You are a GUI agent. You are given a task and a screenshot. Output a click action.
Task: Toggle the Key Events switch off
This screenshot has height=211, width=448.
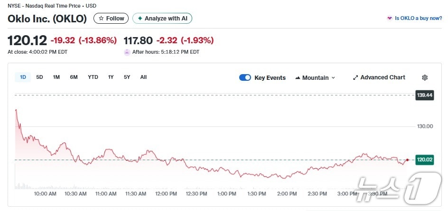coord(245,77)
